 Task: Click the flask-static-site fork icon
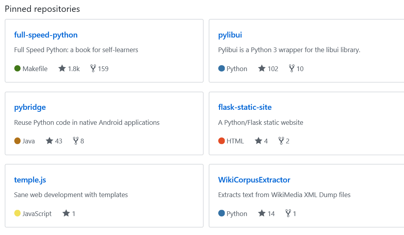tap(281, 141)
